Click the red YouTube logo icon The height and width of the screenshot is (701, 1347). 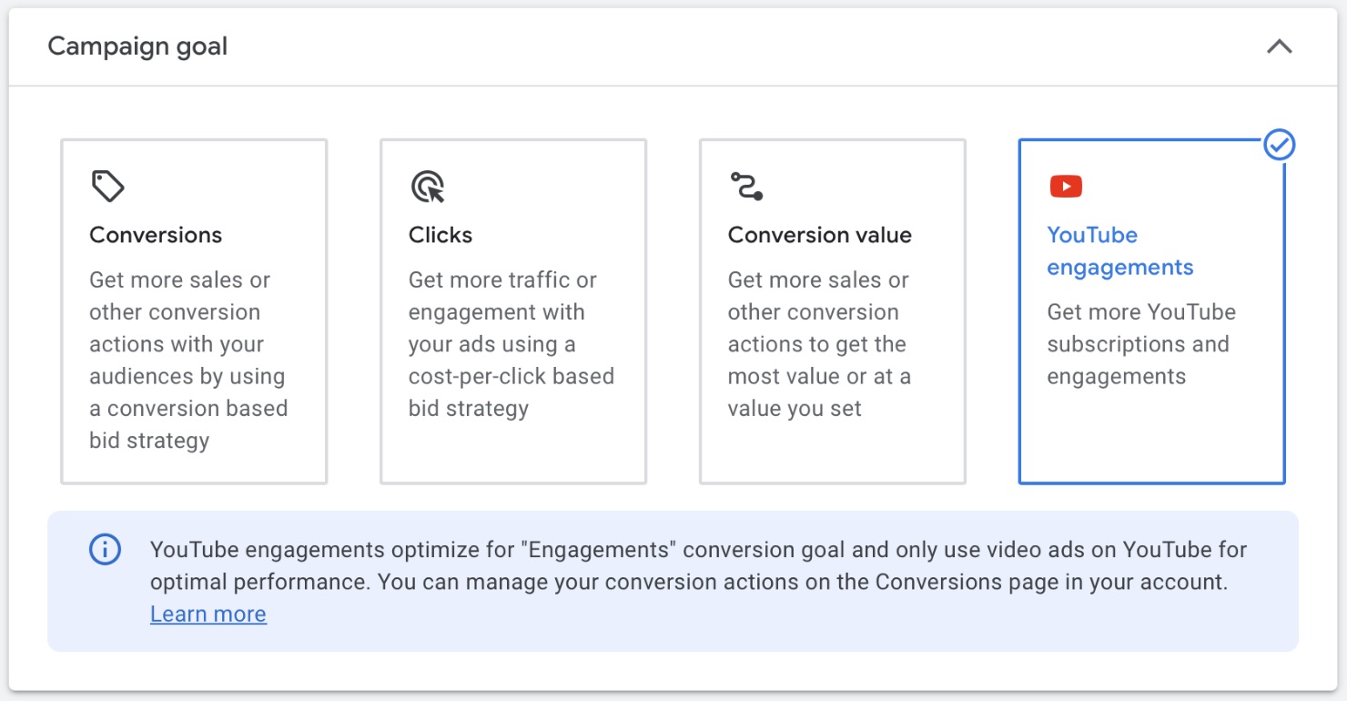pyautogui.click(x=1065, y=187)
